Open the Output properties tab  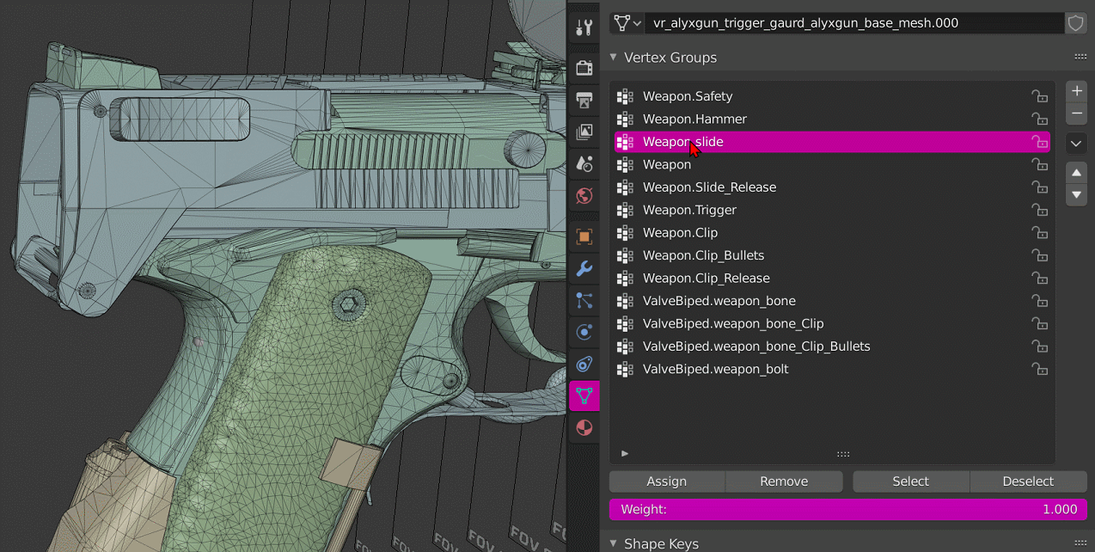[x=584, y=101]
